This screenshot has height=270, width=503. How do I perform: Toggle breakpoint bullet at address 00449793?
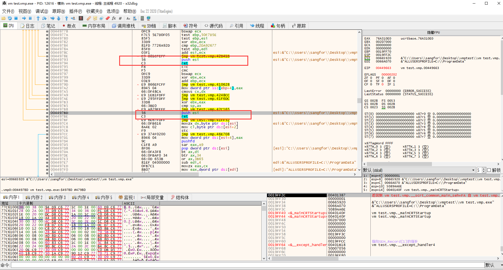coord(47,60)
